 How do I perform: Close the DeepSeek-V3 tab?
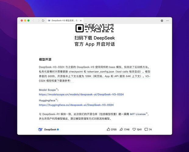click(x=81, y=21)
